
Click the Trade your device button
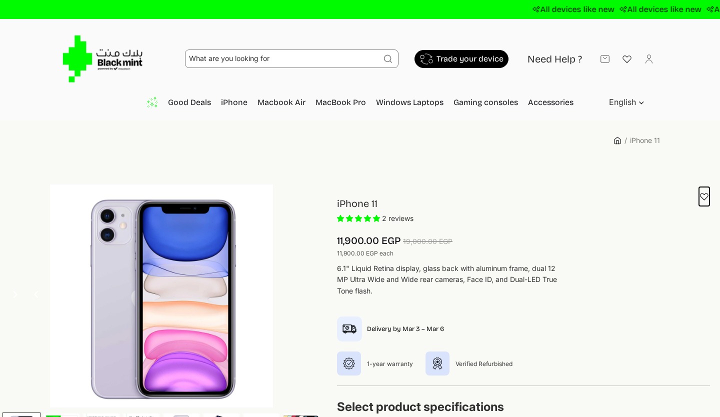[461, 59]
